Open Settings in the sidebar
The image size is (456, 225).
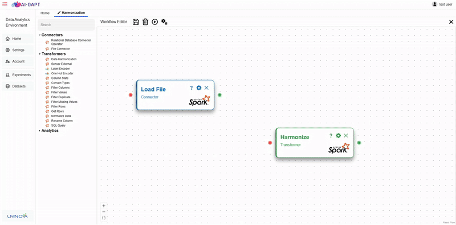(18, 50)
